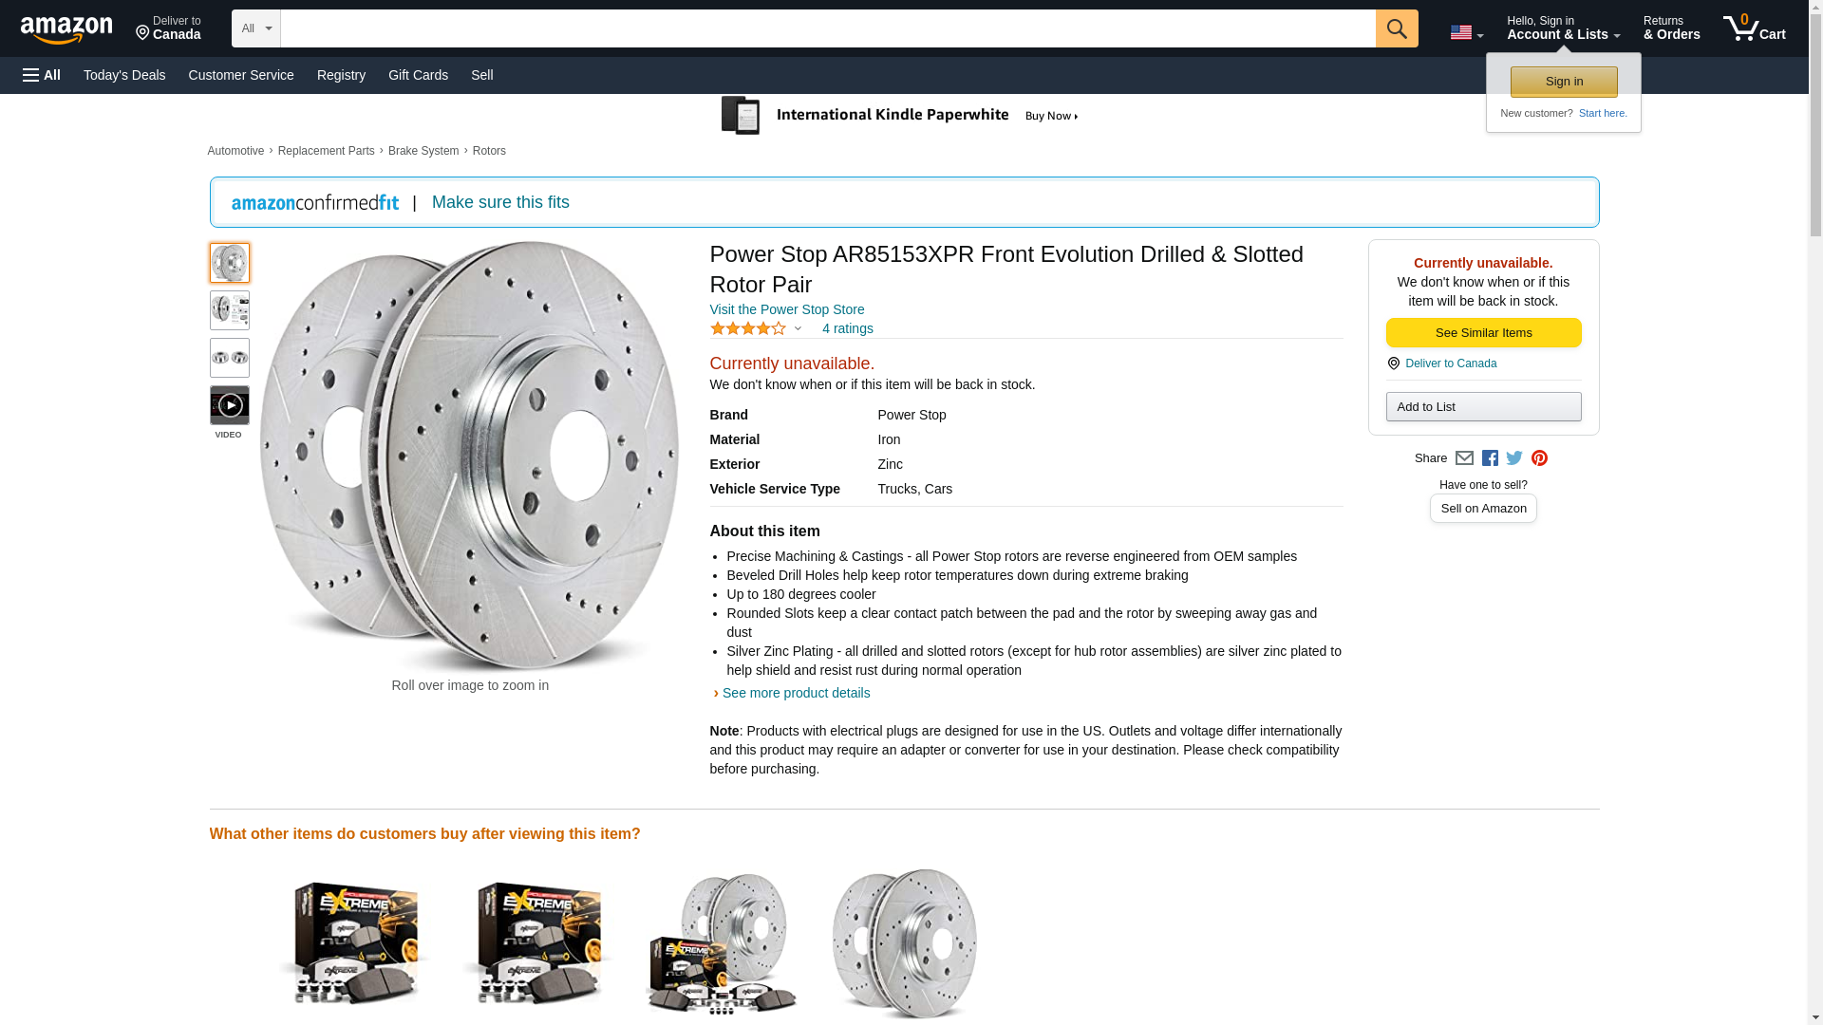Click the yellow Sign in button

pos(1564,82)
